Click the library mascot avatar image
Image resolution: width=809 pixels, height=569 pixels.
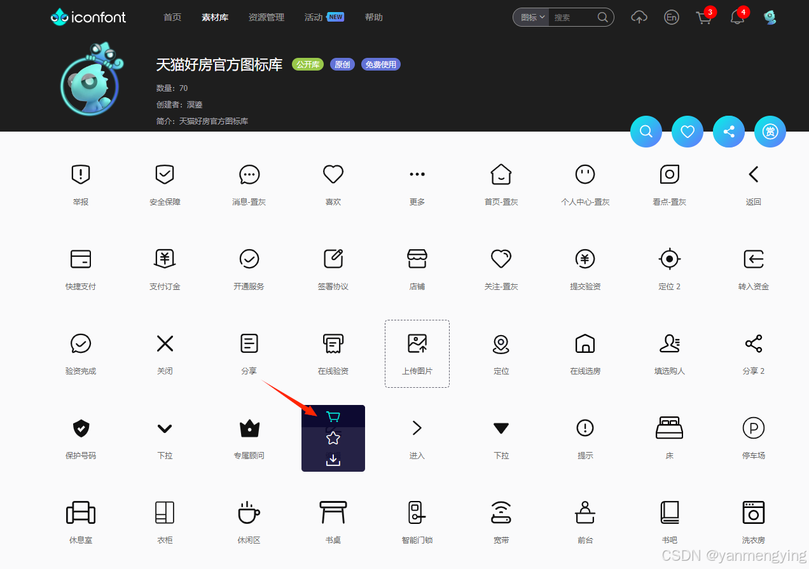coord(92,79)
